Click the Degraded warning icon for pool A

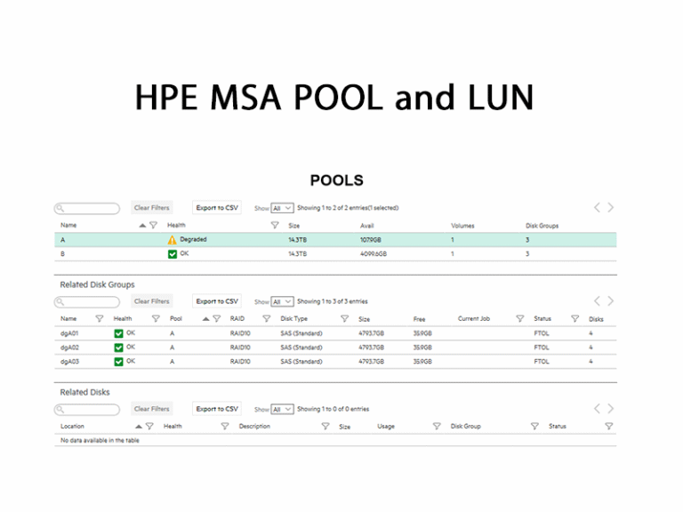173,240
